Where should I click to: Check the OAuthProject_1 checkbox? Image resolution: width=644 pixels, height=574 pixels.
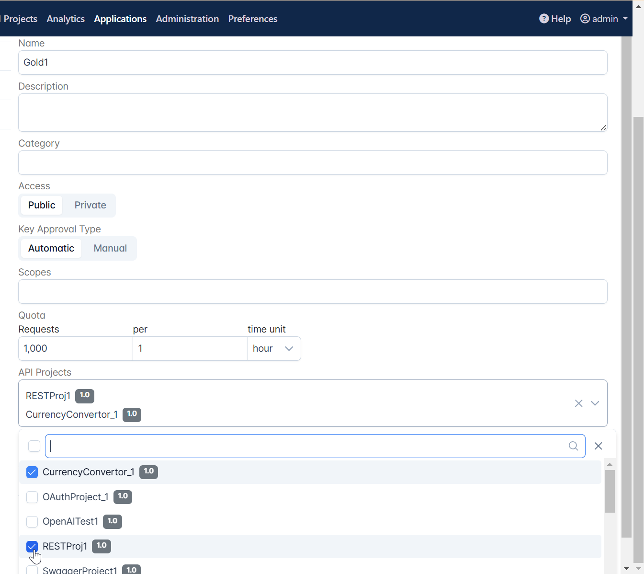click(x=32, y=497)
